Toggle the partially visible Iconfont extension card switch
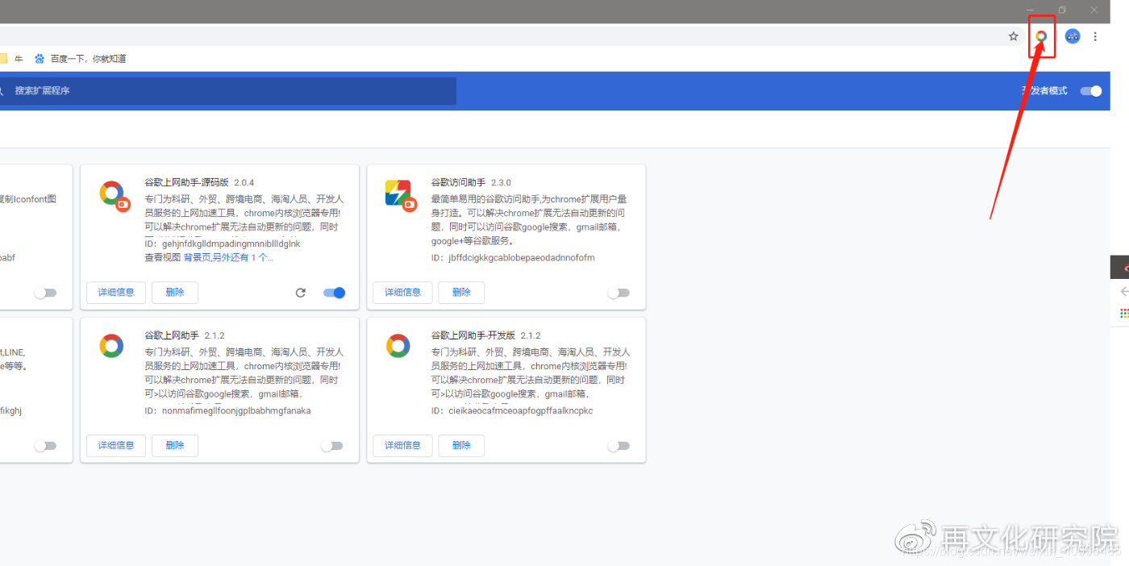This screenshot has height=566, width=1129. point(45,293)
